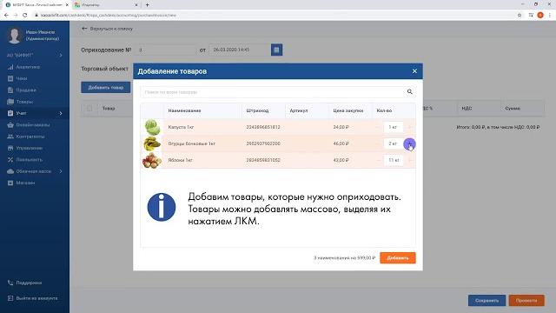
Task: Click the Оприходование number field
Action: point(165,50)
